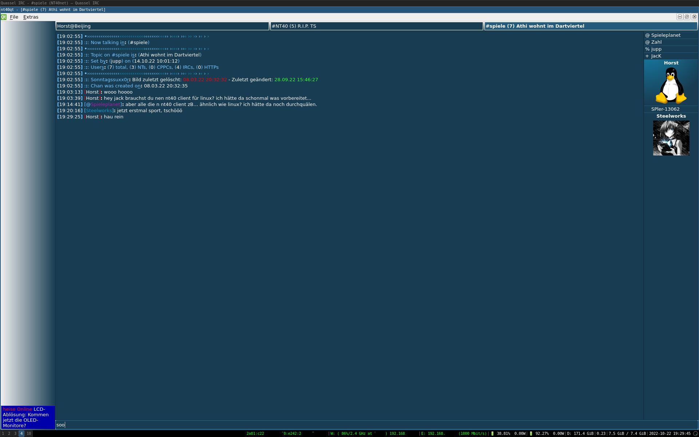Switch to the Horst@Beijing tab

tap(162, 26)
